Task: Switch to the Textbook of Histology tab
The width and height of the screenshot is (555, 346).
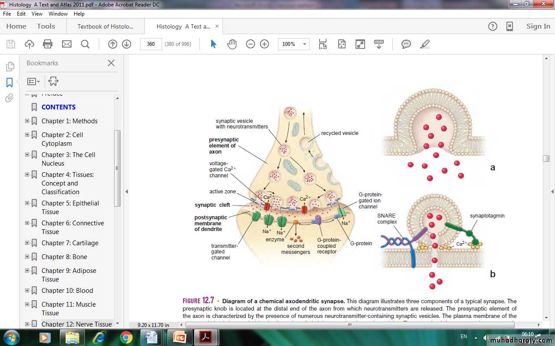Action: 105,26
